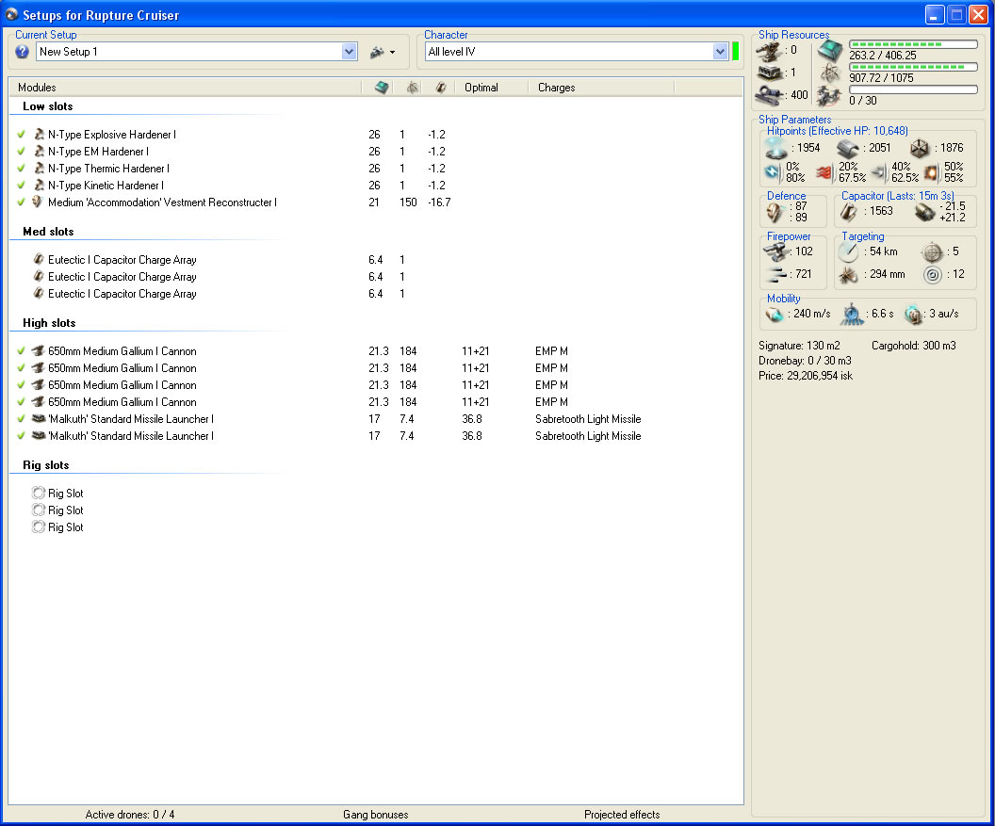Toggle N-Type EM Hardener I active checkmark
995x826 pixels.
click(21, 152)
